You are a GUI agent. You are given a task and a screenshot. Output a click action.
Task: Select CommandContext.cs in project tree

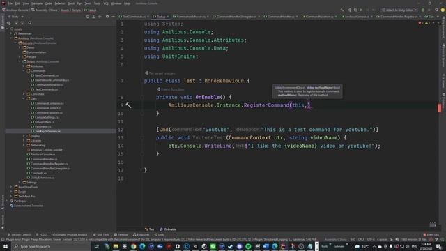48,108
